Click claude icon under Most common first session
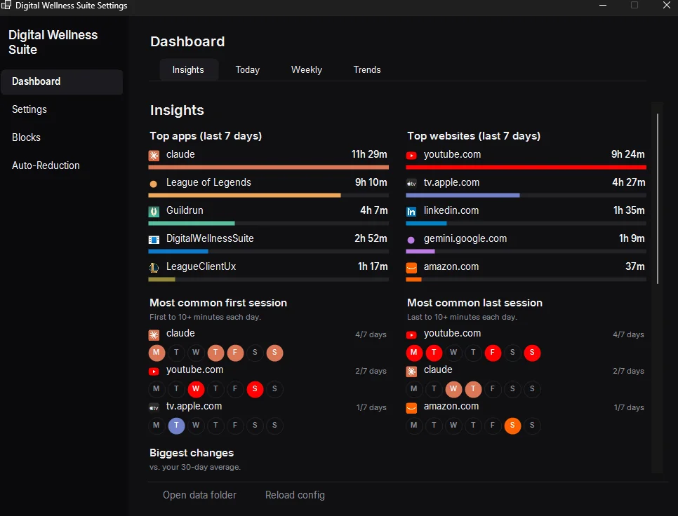This screenshot has height=516, width=678. click(x=154, y=334)
